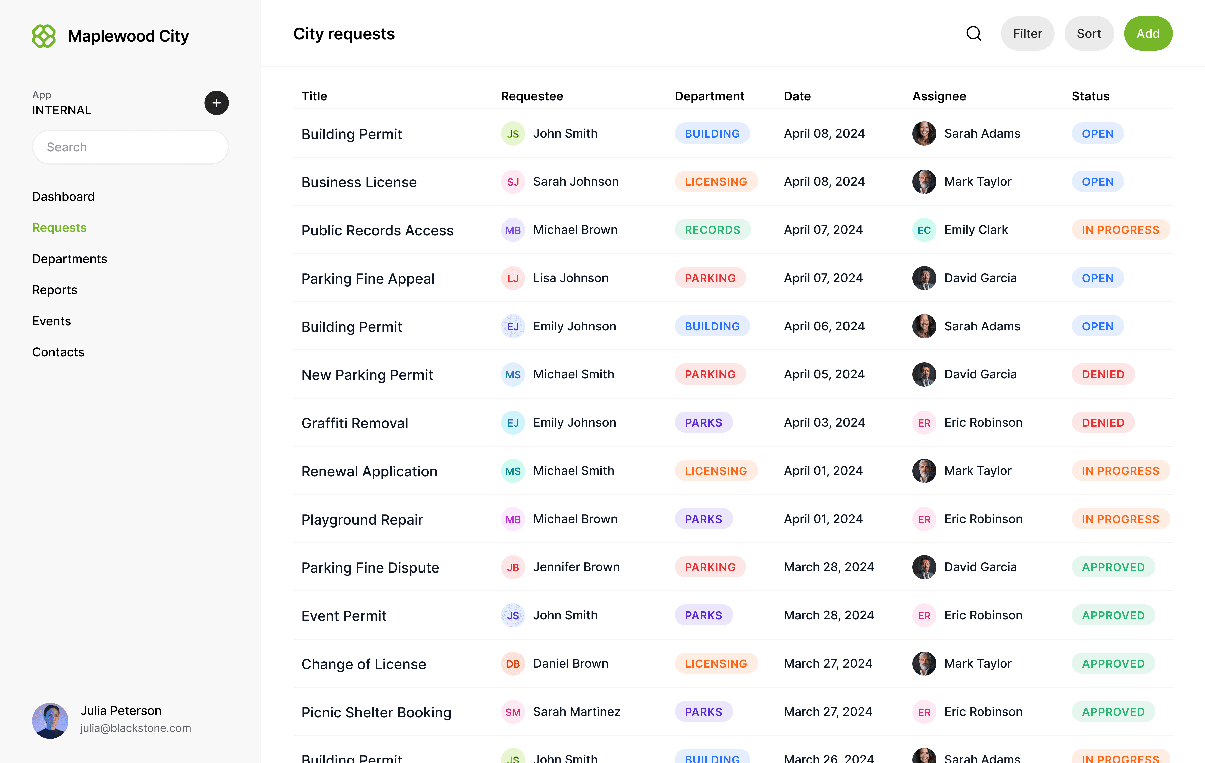Open the Filter options
Image resolution: width=1205 pixels, height=763 pixels.
tap(1027, 33)
